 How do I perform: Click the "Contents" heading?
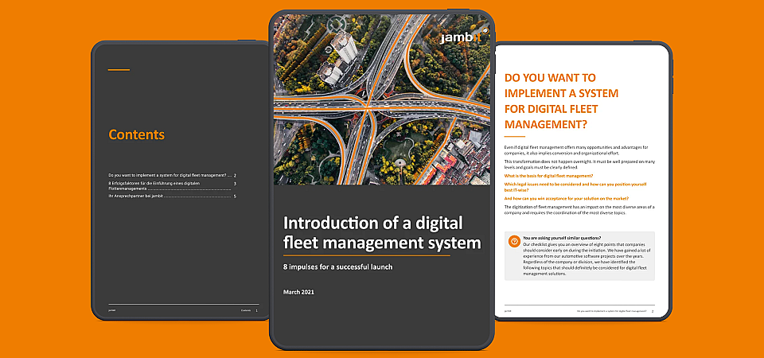point(136,134)
